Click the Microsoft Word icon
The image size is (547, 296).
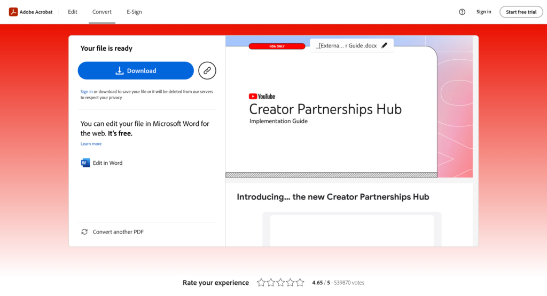pos(85,163)
